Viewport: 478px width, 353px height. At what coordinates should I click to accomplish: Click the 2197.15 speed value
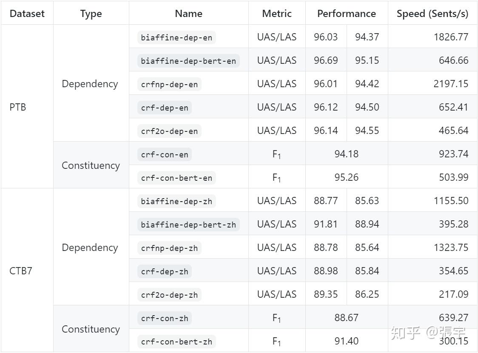pos(451,84)
